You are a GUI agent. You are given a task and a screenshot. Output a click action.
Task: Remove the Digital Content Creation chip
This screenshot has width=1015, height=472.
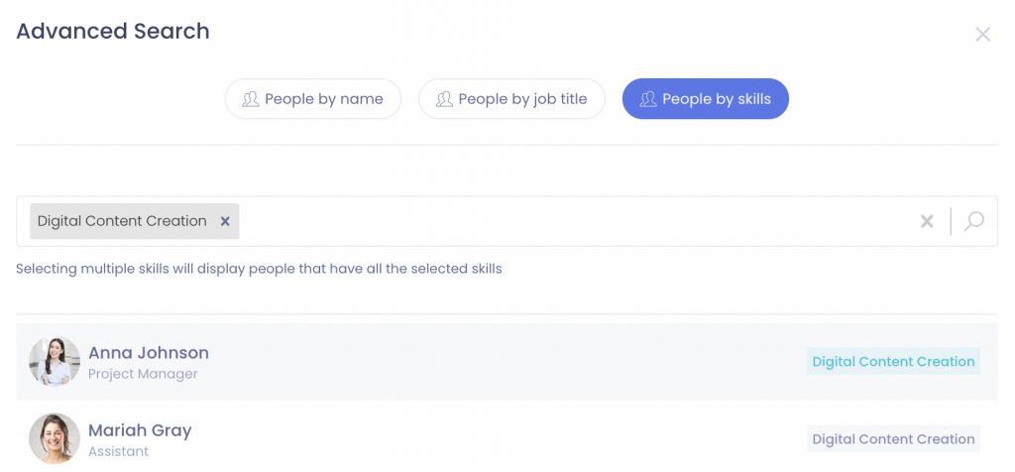pos(225,221)
